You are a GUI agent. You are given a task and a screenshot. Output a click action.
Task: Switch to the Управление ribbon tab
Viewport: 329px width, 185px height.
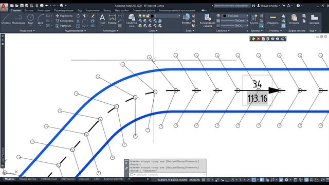click(93, 10)
